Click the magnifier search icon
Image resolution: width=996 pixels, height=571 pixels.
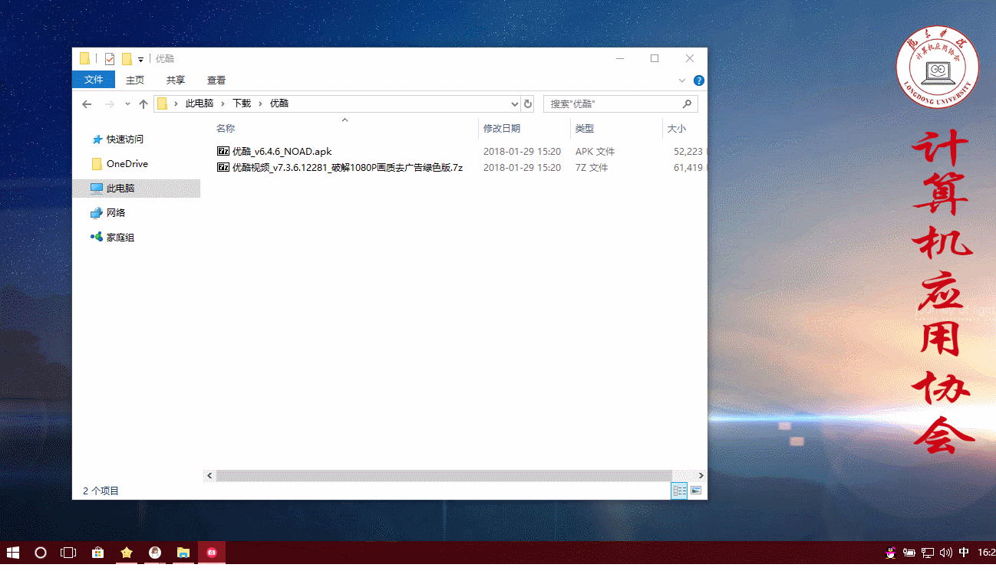coord(687,103)
